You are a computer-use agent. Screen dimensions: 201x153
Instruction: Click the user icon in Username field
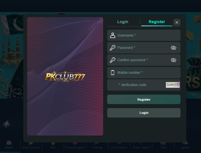click(113, 35)
